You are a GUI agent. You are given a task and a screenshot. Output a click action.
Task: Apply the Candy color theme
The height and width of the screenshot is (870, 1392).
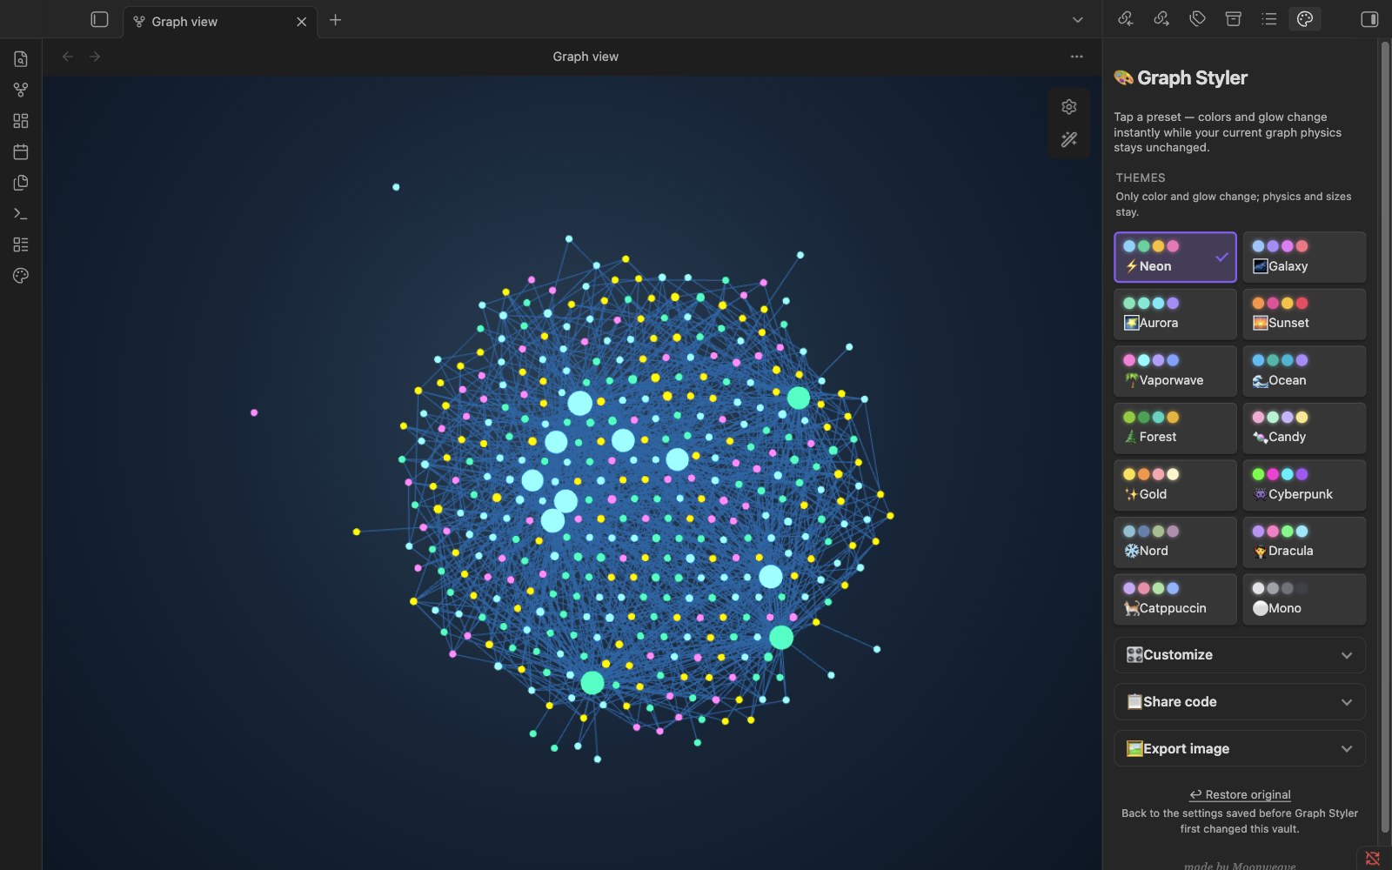coord(1304,428)
